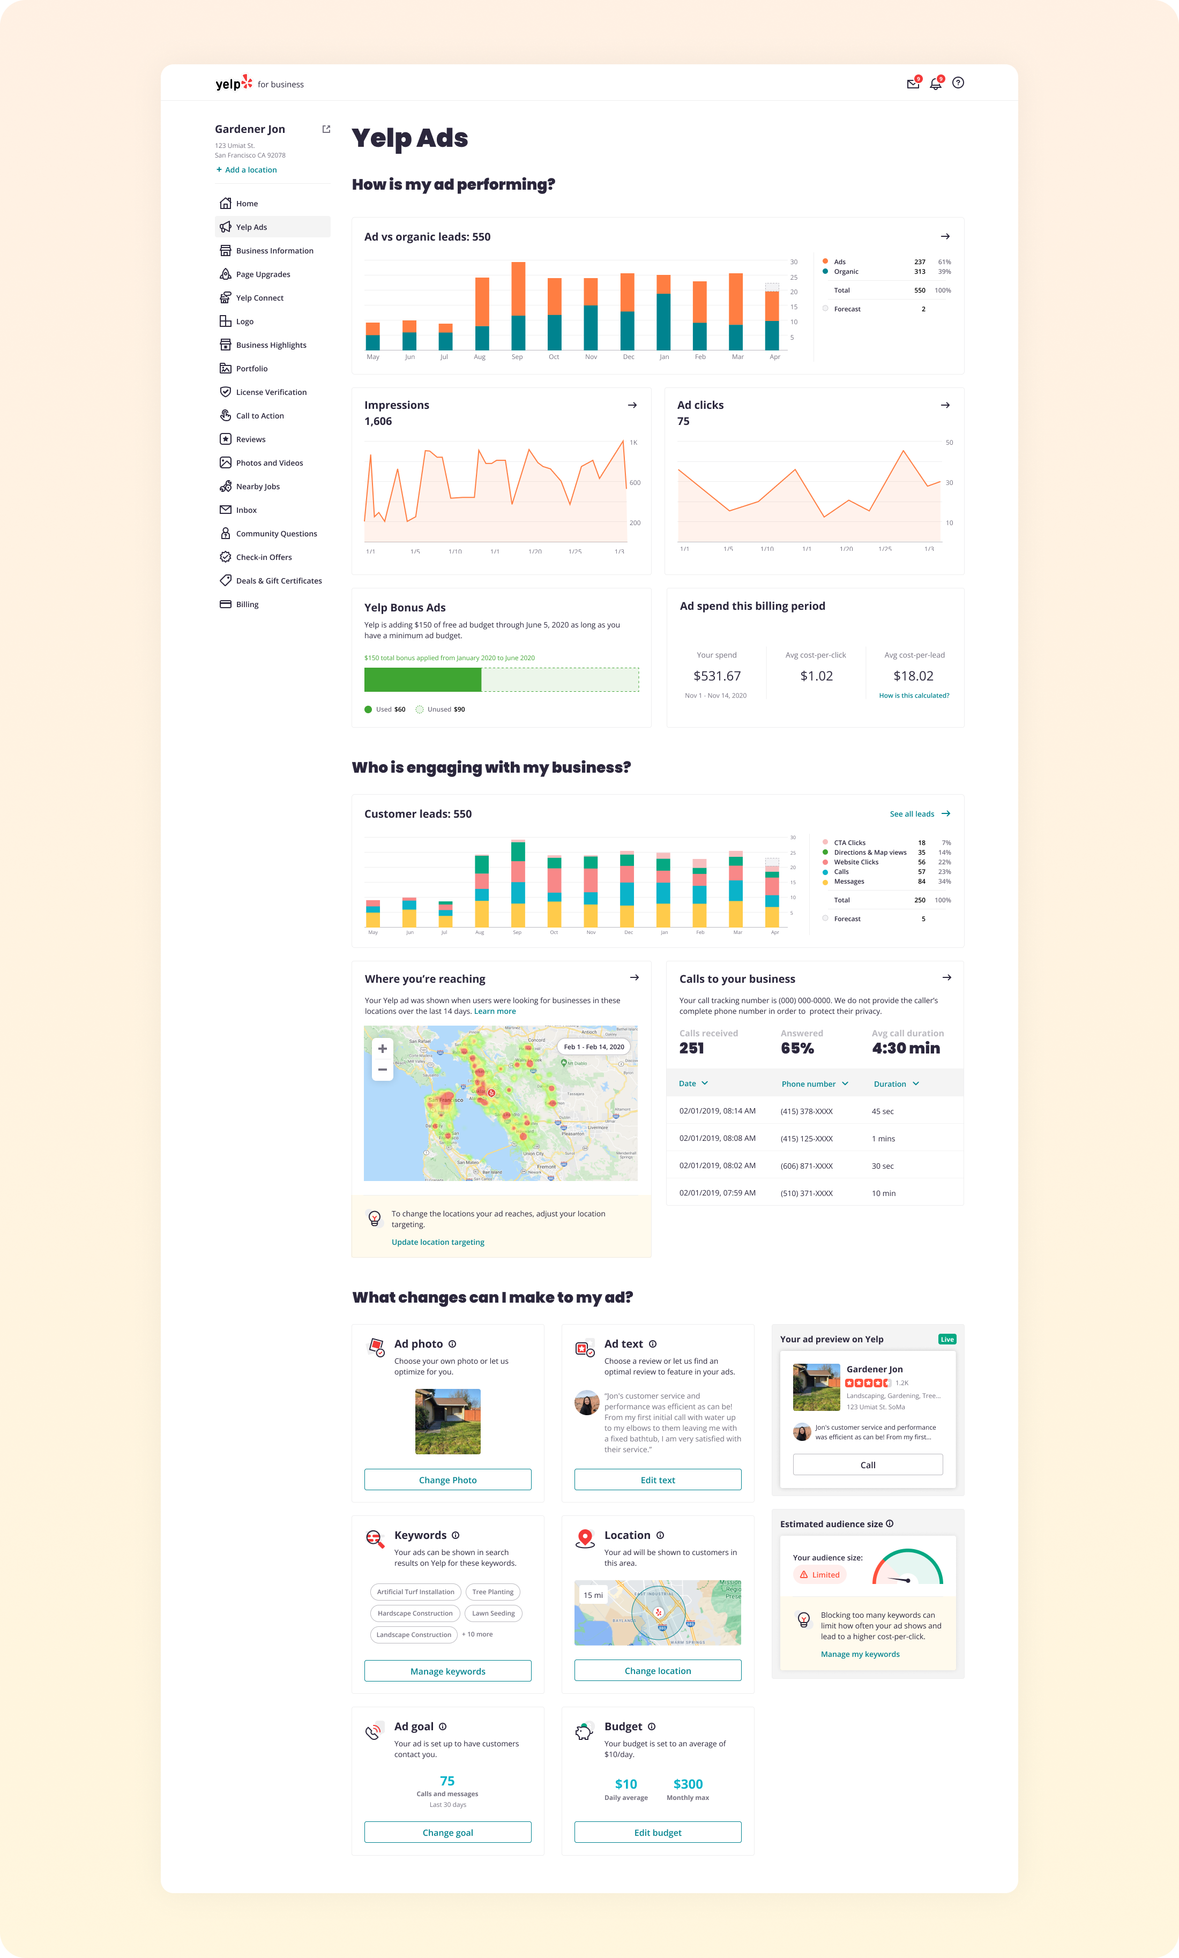Expand the '+ 10 more' keywords list

tap(477, 1634)
